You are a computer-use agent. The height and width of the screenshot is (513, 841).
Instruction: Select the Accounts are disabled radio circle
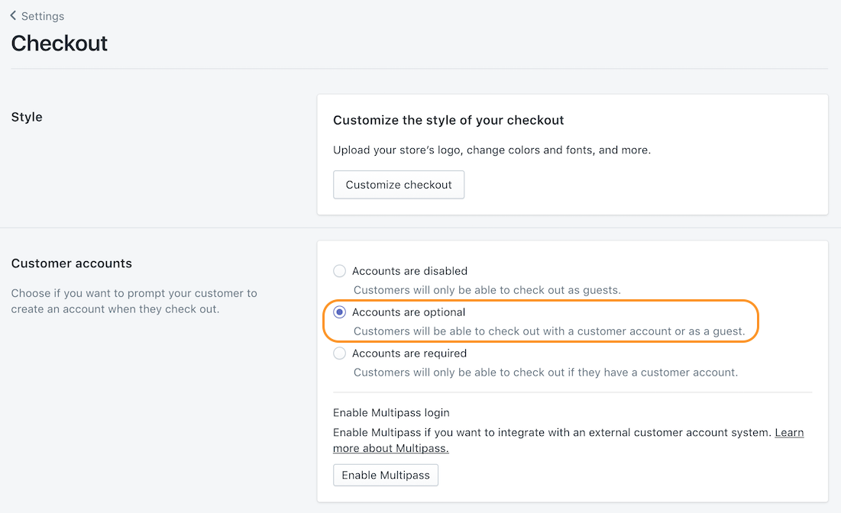point(340,271)
